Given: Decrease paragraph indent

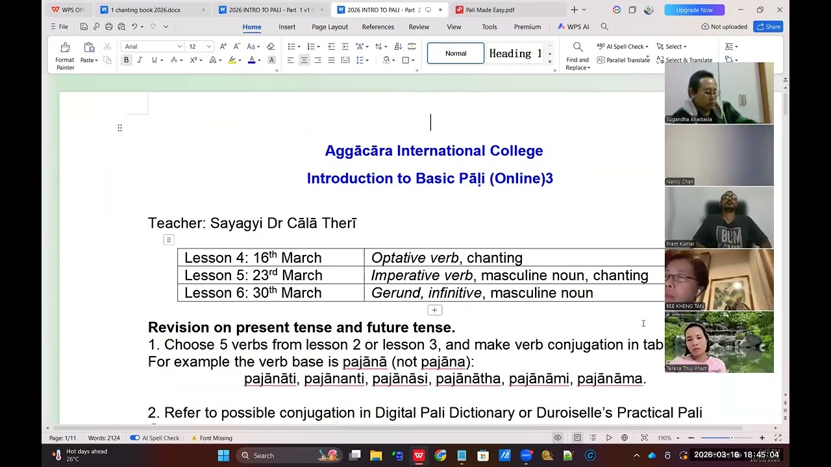Looking at the screenshot, I should coord(331,47).
